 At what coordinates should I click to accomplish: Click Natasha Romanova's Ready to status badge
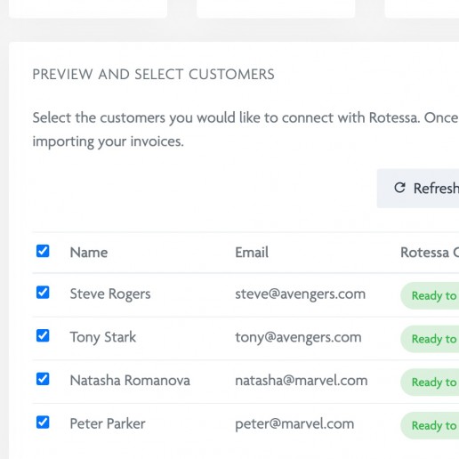coord(430,382)
